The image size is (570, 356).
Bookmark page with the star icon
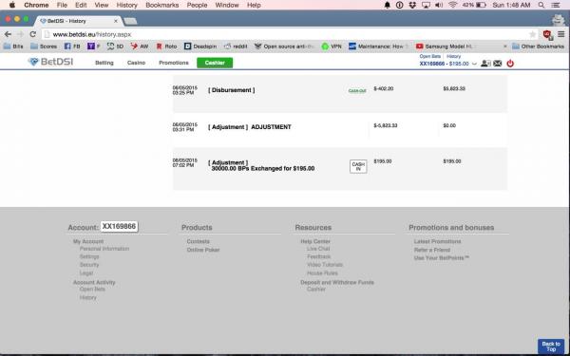[x=533, y=34]
